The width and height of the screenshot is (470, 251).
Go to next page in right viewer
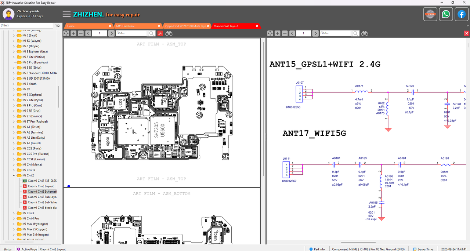[315, 33]
